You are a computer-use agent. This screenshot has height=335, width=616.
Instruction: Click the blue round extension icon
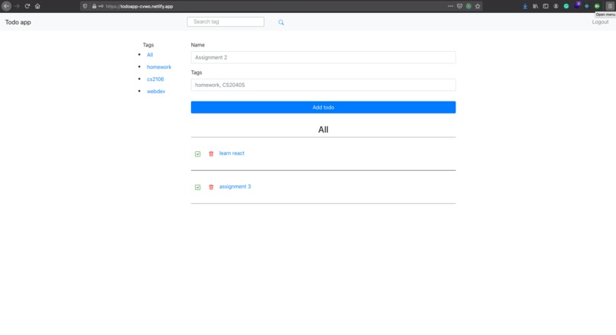pos(587,6)
